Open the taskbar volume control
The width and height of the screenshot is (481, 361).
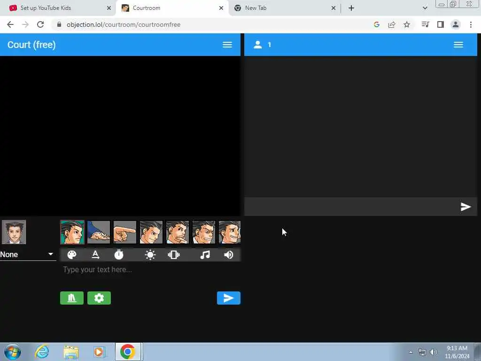pos(434,352)
